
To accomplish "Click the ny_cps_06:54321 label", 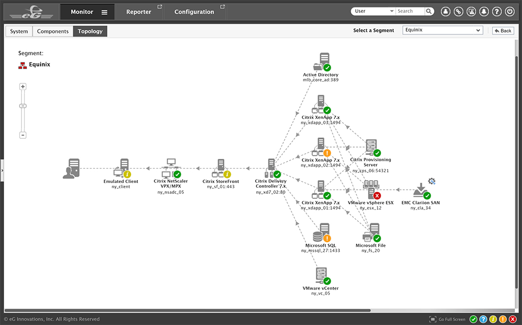I will (x=370, y=171).
